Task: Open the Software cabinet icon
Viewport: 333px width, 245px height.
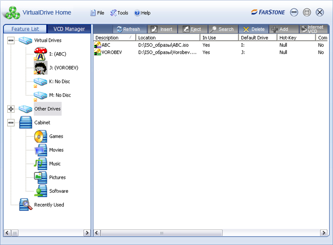Action: pos(41,191)
